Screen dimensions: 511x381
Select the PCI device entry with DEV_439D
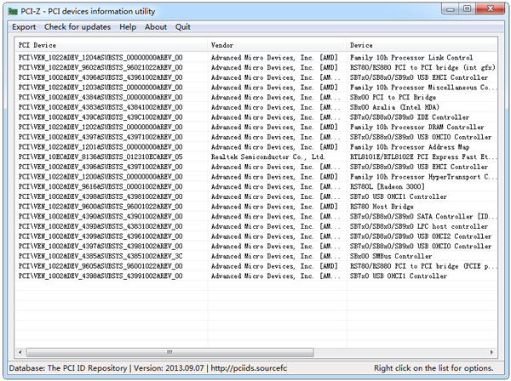(x=100, y=226)
